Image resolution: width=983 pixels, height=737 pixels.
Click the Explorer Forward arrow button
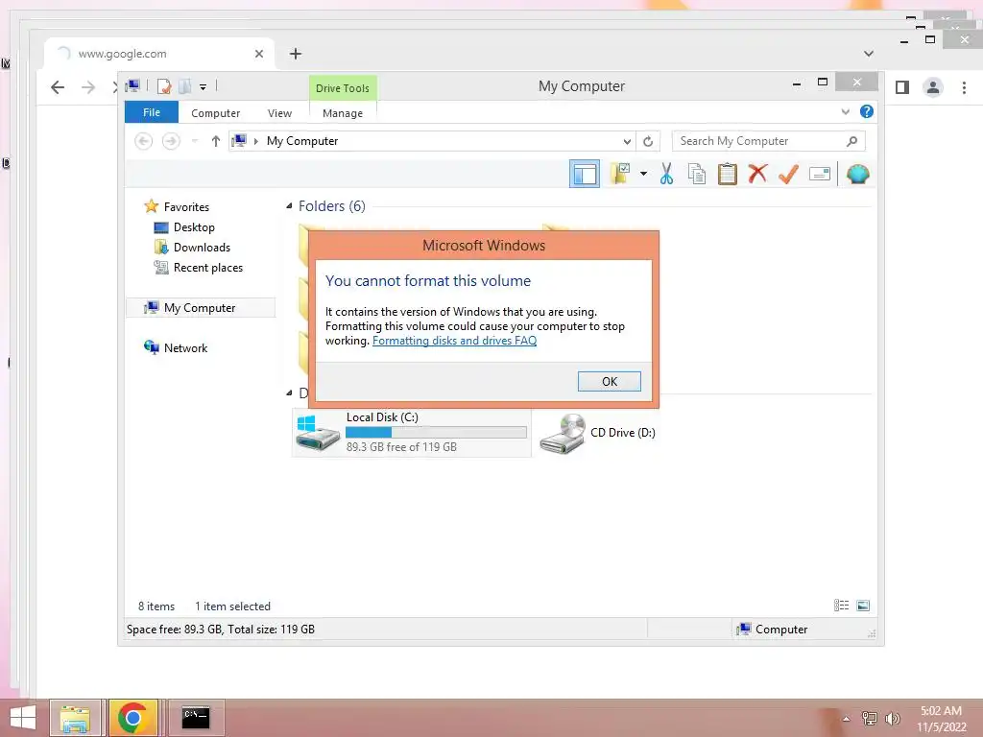click(x=171, y=141)
